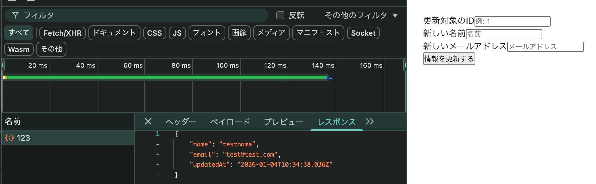Select request 123 in the name list
This screenshot has height=184, width=596.
[68, 138]
